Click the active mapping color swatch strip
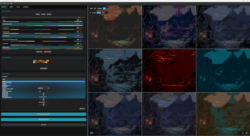 [42, 62]
